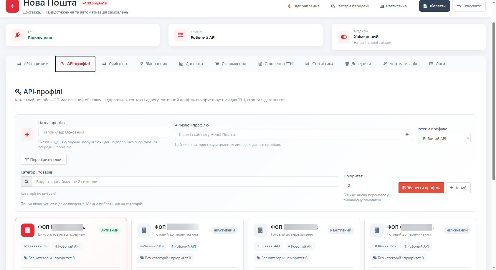Click НЕАКТИВНИЙ badge on f038 card
The width and height of the screenshot is (496, 270).
point(457,231)
